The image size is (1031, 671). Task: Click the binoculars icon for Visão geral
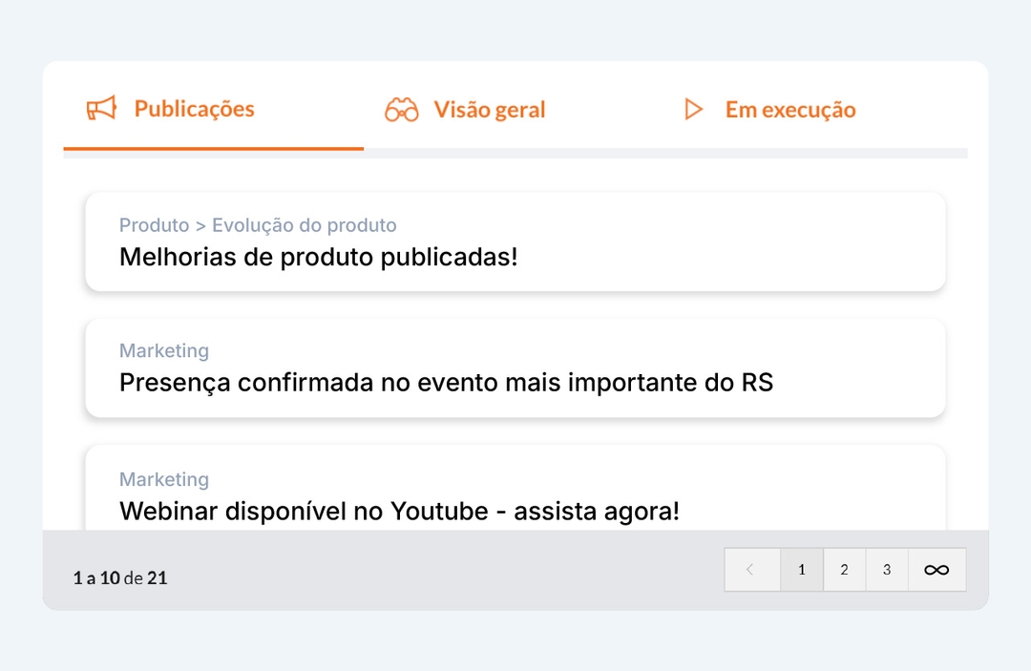click(401, 110)
